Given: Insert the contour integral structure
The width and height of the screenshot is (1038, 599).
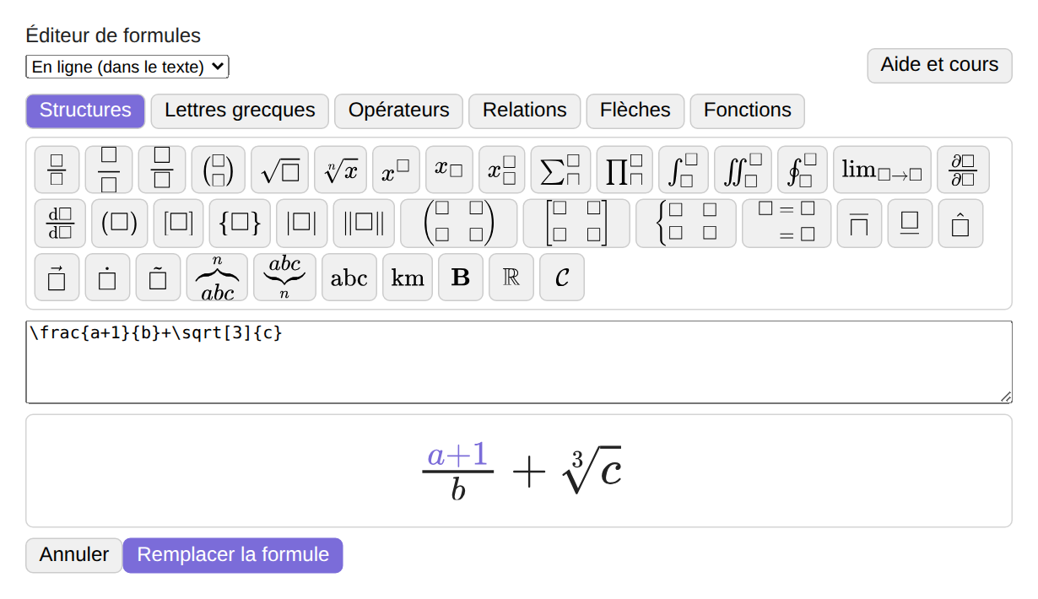Looking at the screenshot, I should tap(803, 170).
